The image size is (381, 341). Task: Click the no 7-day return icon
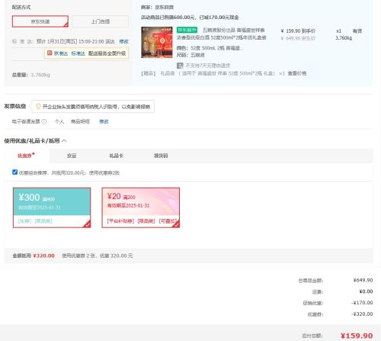pos(180,66)
